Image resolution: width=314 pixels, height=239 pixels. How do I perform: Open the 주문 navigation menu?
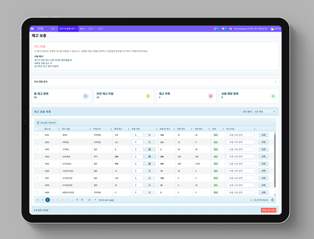coord(54,29)
